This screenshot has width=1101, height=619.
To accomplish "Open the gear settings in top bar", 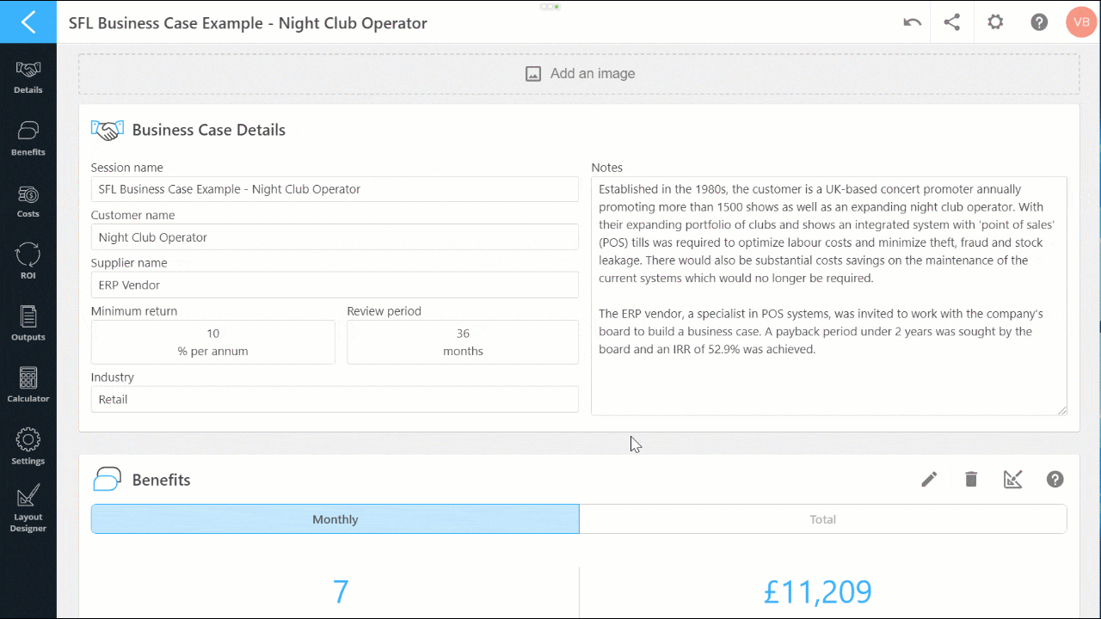I will [995, 22].
